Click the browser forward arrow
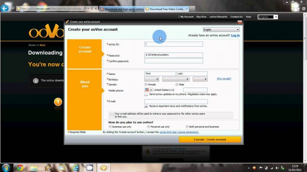Image resolution: width=307 pixels, height=172 pixels. (12, 8)
